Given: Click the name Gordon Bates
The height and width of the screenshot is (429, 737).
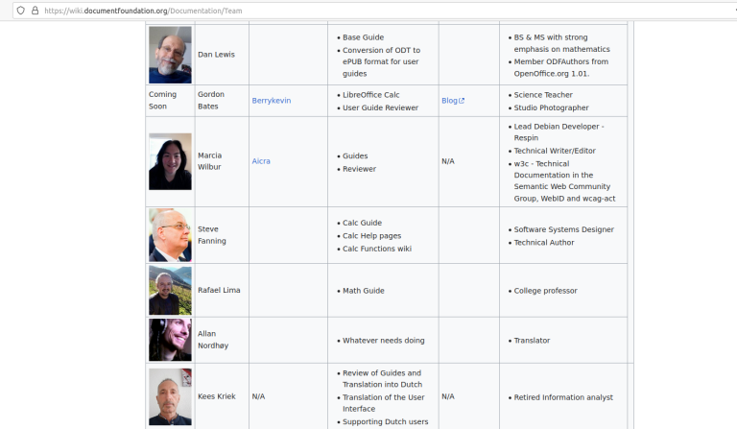Looking at the screenshot, I should (211, 100).
